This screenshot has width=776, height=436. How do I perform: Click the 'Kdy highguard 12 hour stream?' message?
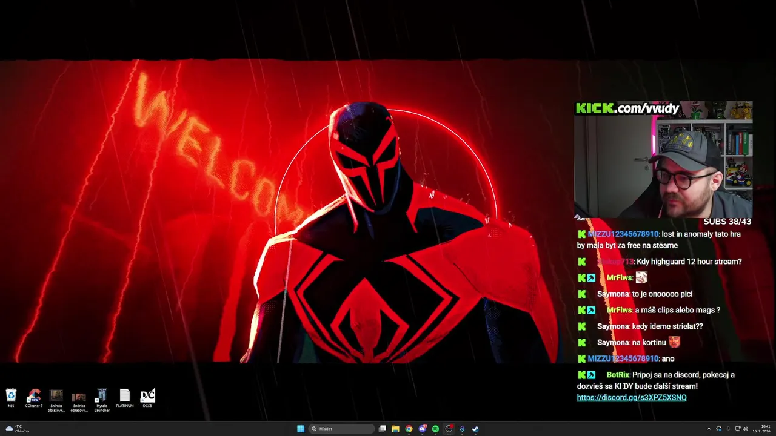coord(689,262)
